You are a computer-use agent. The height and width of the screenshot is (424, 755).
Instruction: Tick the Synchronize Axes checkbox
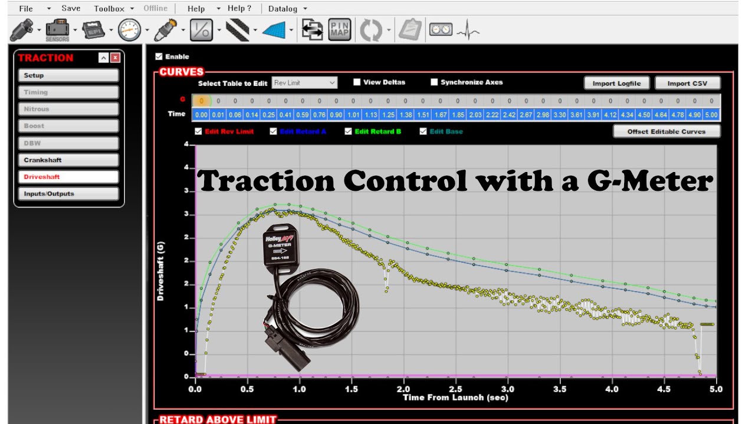(x=434, y=82)
